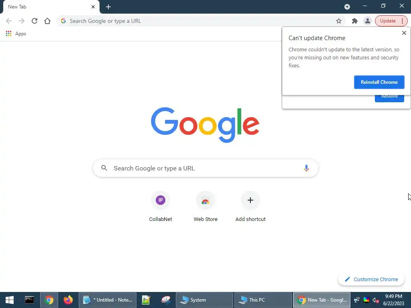Click Reinstall Chrome button
The height and width of the screenshot is (308, 411).
(x=379, y=82)
